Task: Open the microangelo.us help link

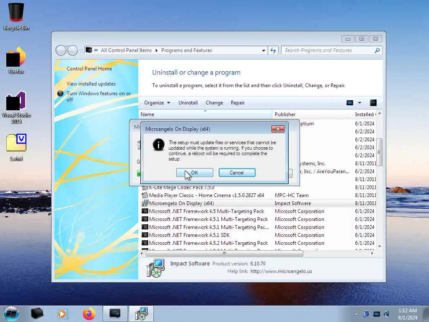Action: [281, 271]
